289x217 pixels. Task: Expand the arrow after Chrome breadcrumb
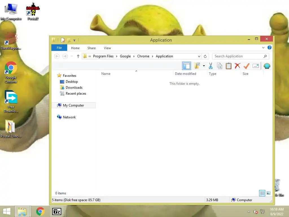[153, 56]
